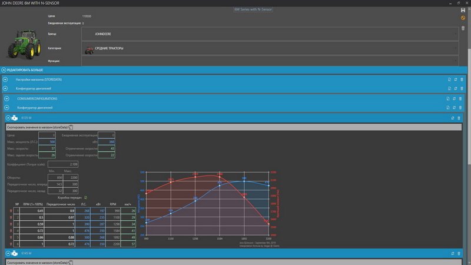Viewport: 471px width, 265px height.
Task: Collapse engine configurator section beneath StoreData
Action: [x=5, y=89]
